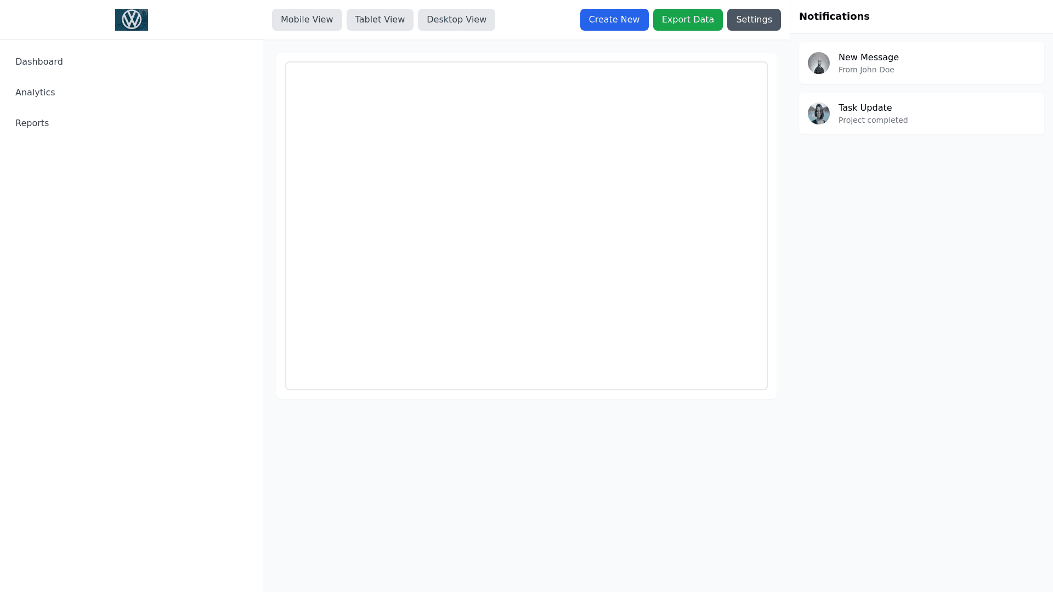Open Reports from the sidebar
The image size is (1053, 592).
click(x=32, y=123)
